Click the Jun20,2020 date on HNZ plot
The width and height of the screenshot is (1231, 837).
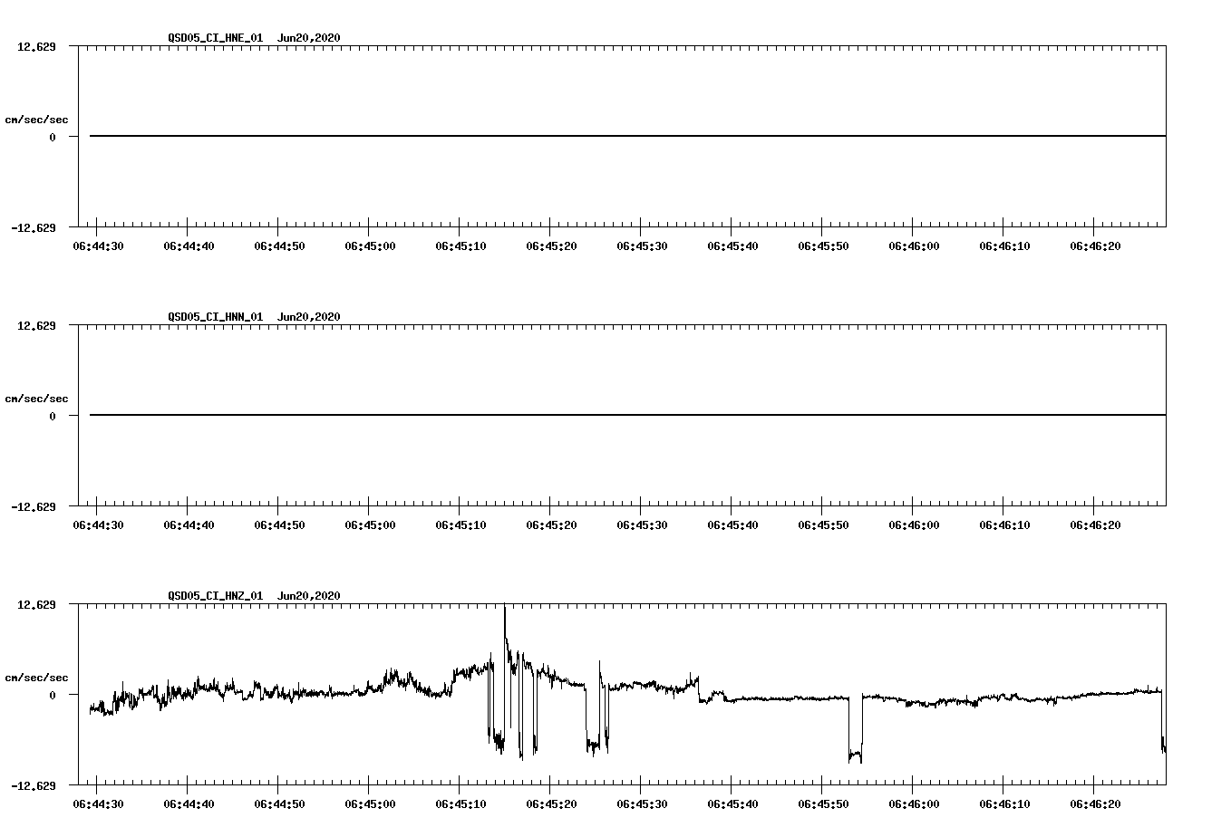(x=309, y=596)
